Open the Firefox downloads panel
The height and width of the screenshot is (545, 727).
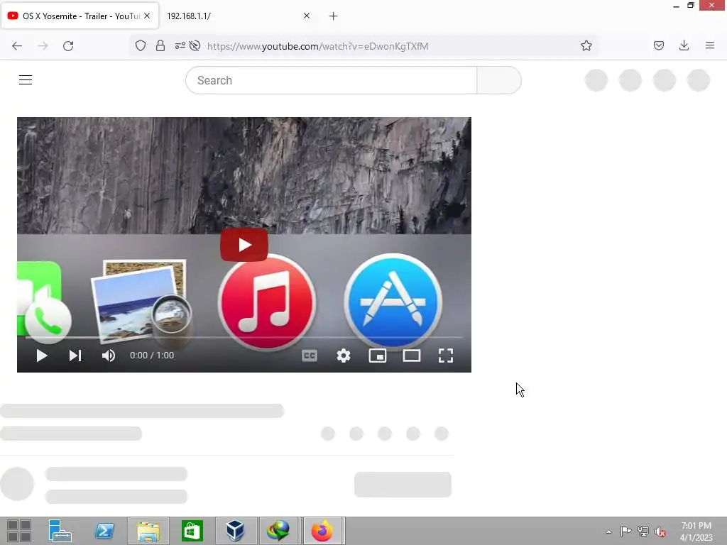coord(684,45)
